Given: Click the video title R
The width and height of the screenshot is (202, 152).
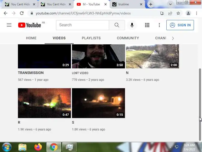Looking at the screenshot, I should point(19,122).
